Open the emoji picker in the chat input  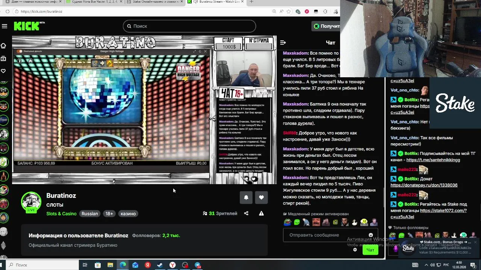tap(371, 235)
